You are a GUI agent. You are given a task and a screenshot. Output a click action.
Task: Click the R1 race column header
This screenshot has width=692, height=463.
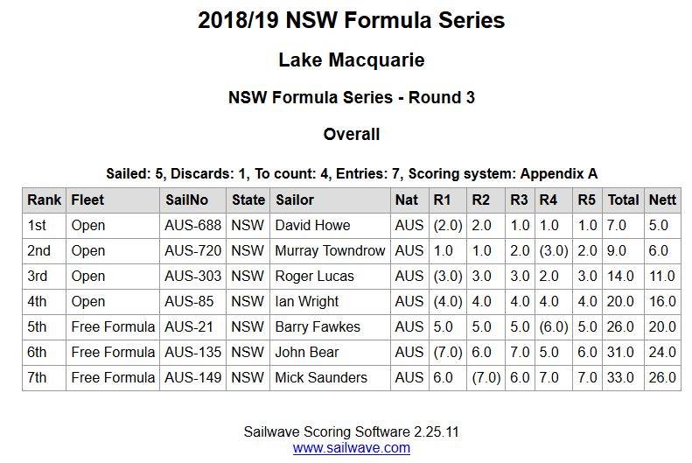coord(444,200)
